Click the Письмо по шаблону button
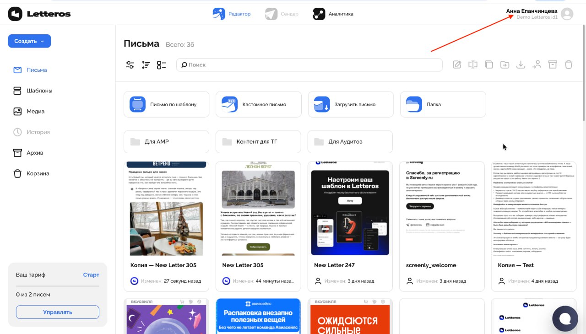Viewport: 586px width, 334px height. (x=166, y=104)
